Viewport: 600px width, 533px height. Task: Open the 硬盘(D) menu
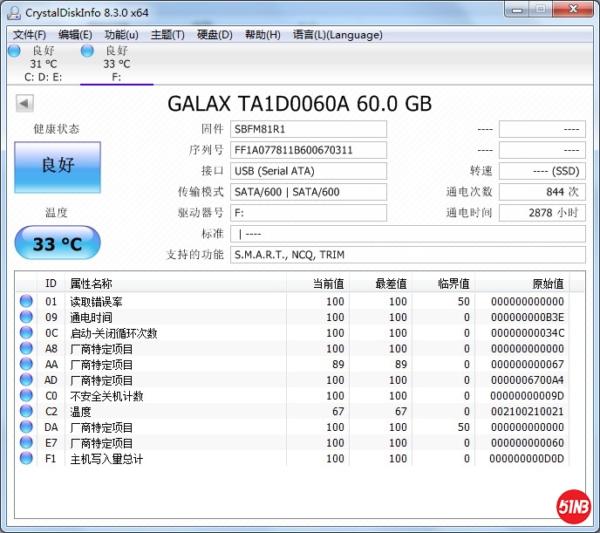click(x=215, y=35)
